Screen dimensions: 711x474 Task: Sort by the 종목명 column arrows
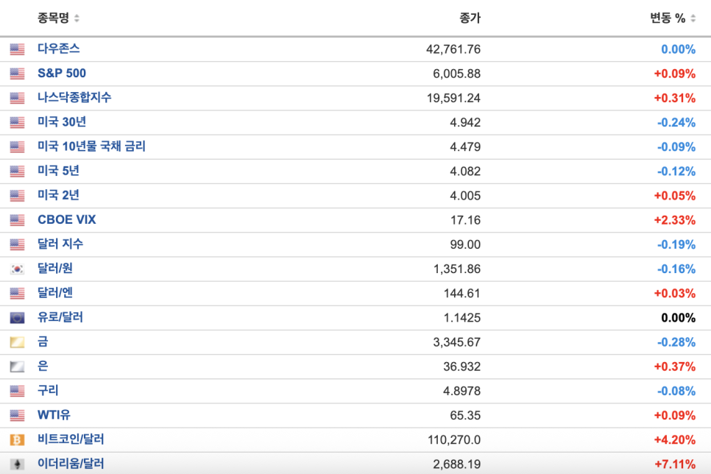(x=77, y=18)
